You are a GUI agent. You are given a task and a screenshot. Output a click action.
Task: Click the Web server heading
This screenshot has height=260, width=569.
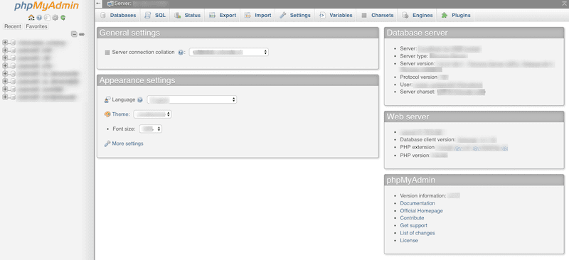click(x=408, y=117)
